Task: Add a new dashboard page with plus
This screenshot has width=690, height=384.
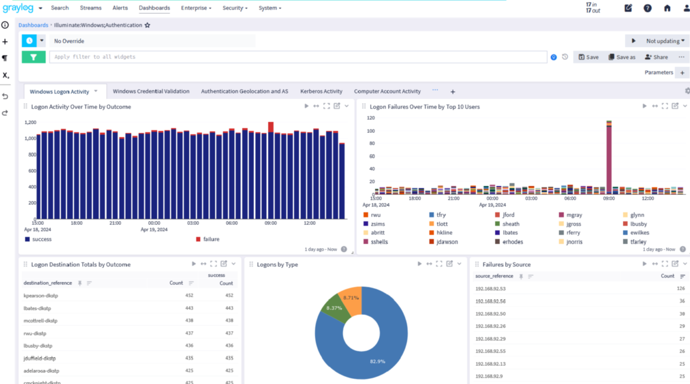Action: [453, 92]
